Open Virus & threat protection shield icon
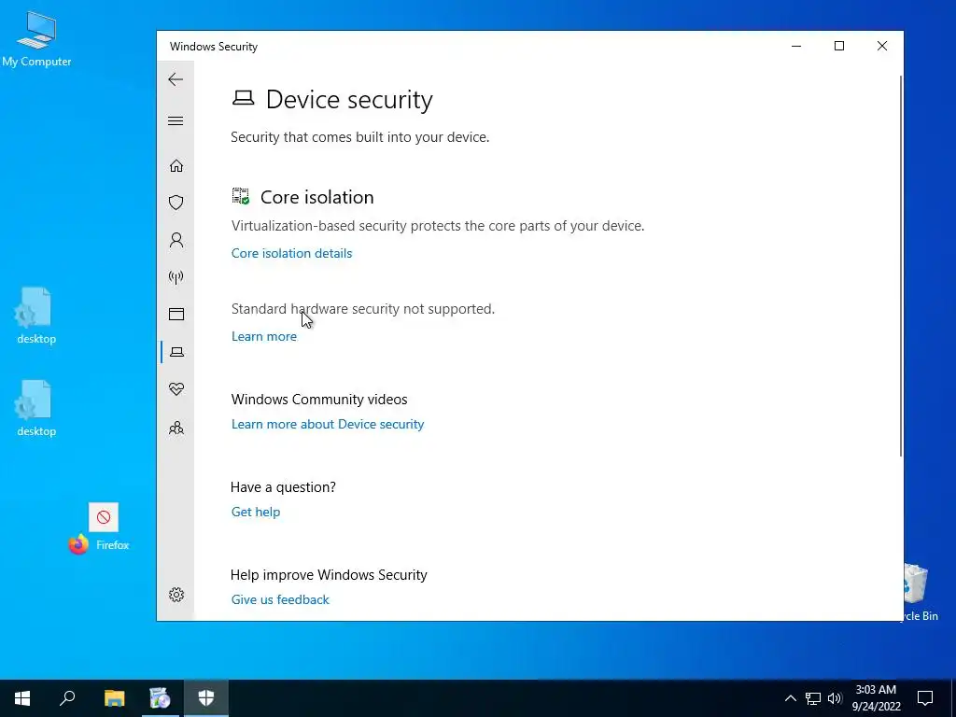This screenshot has height=717, width=956. click(x=176, y=203)
